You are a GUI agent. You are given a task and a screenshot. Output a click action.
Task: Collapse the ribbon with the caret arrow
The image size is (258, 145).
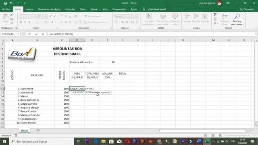click(x=256, y=28)
